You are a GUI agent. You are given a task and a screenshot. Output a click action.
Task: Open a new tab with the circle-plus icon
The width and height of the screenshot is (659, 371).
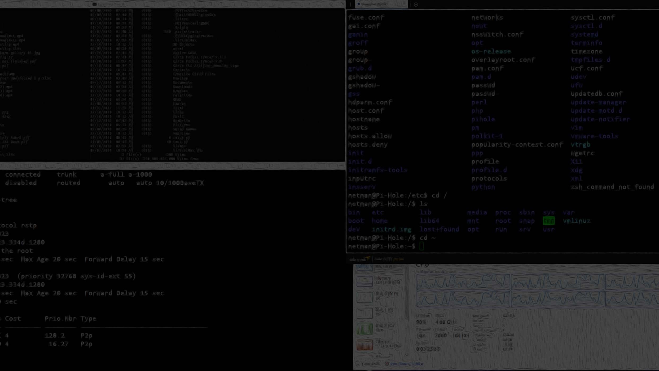pos(416,5)
